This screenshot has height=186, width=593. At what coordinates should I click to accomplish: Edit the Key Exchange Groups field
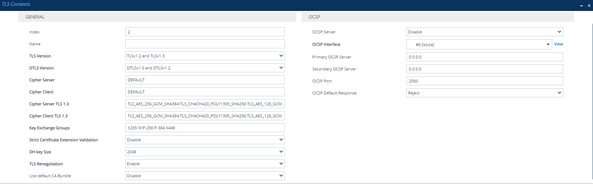click(x=205, y=128)
